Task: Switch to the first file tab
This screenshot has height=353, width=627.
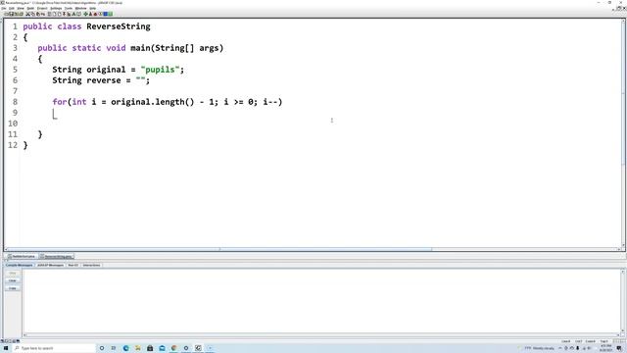Action: (x=22, y=256)
